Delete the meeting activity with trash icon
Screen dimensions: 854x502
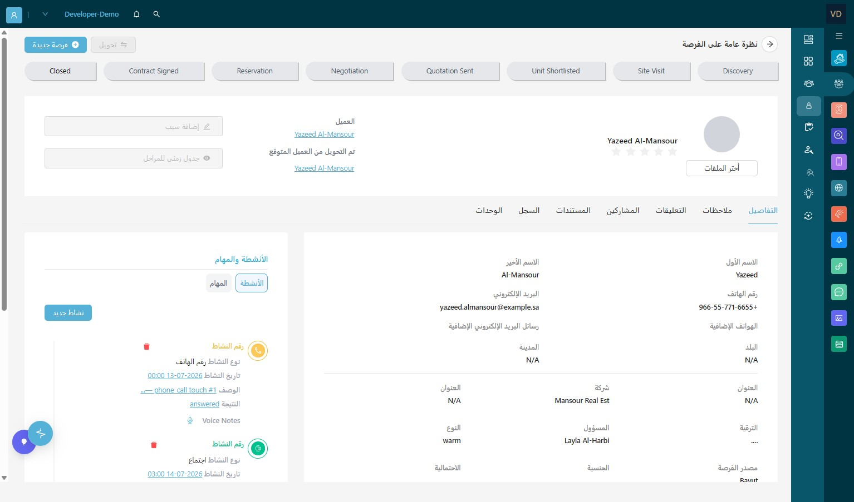tap(154, 445)
